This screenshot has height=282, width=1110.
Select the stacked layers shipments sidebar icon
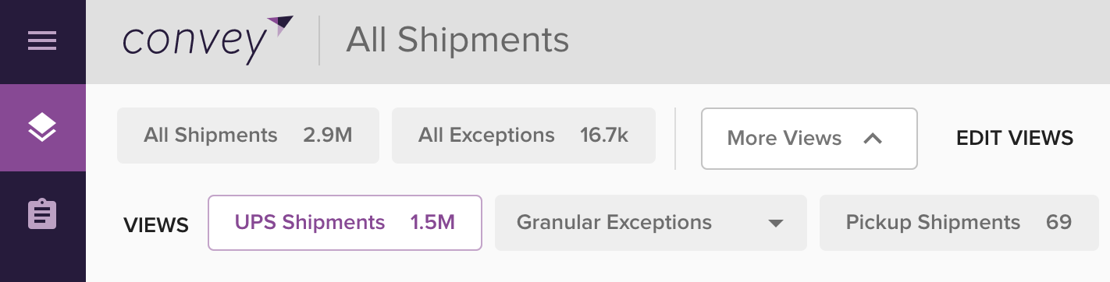click(42, 127)
